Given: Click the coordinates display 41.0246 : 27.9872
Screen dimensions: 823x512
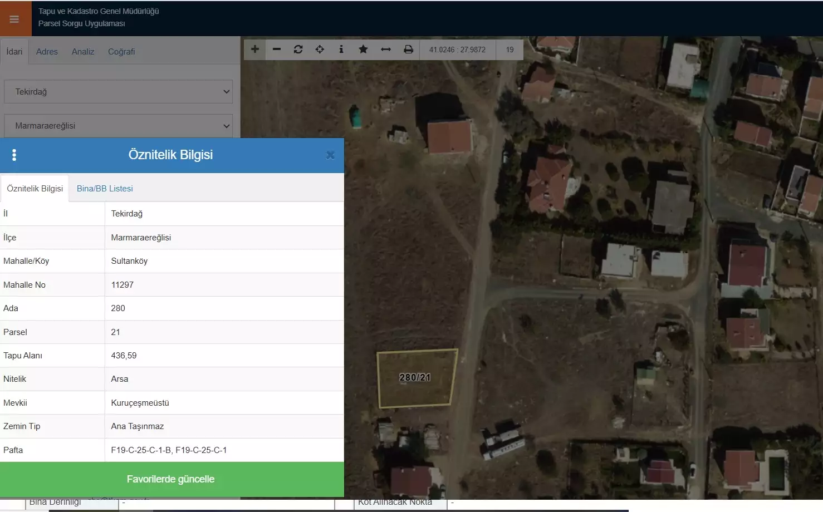Looking at the screenshot, I should point(457,50).
